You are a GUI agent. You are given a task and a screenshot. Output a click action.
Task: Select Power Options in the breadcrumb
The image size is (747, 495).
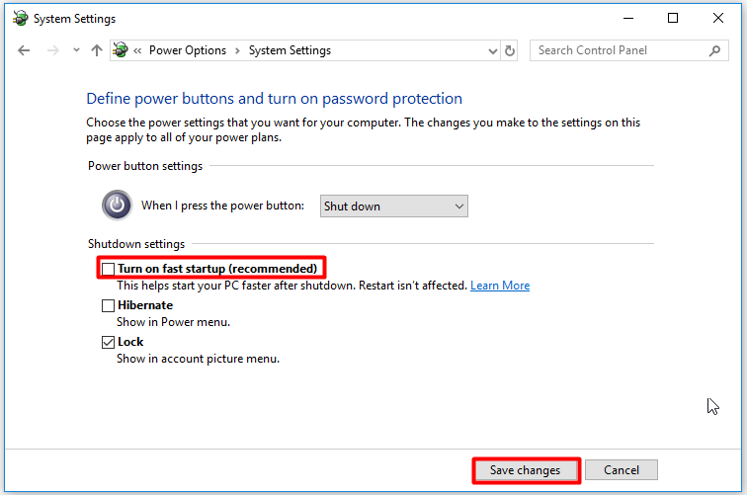[188, 50]
